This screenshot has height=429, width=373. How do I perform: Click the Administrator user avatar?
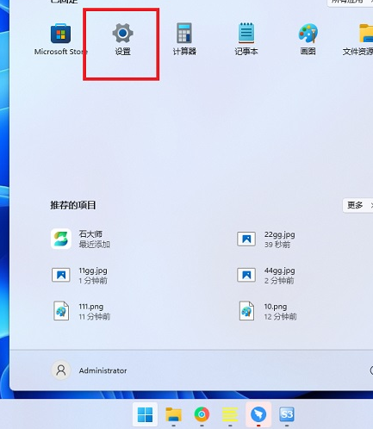(x=61, y=370)
